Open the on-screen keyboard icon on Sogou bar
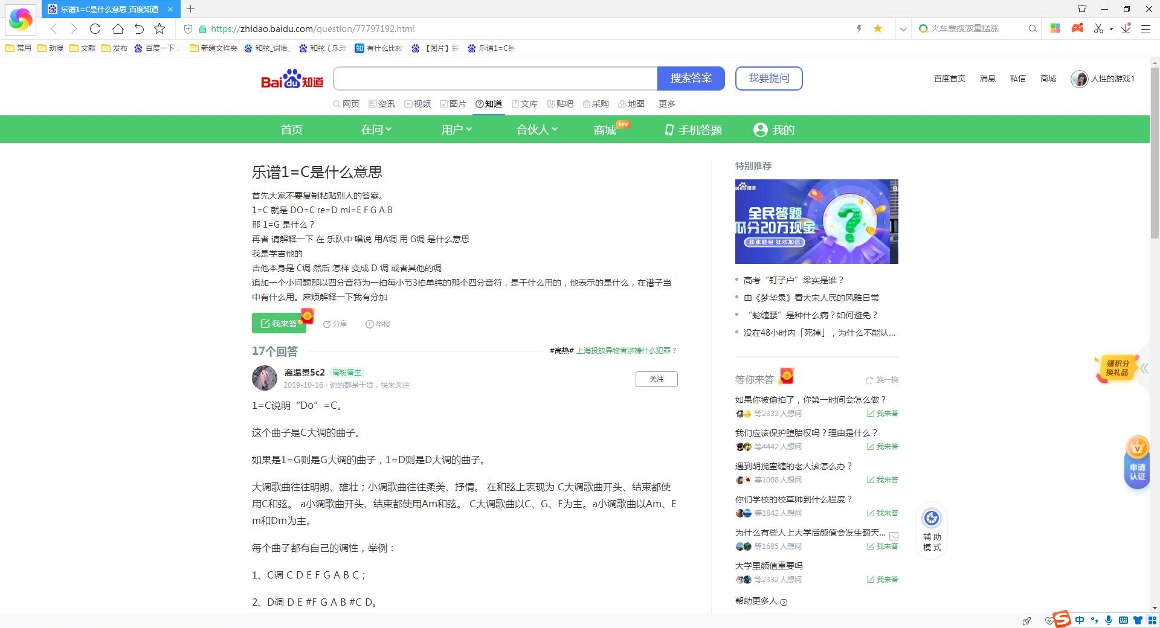1160x628 pixels. point(1124,620)
